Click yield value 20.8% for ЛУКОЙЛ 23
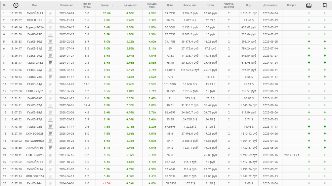This screenshot has height=186, width=332. point(107,13)
